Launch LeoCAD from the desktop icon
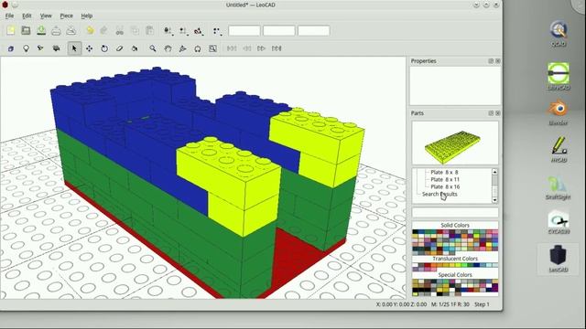Viewport: 586px width, 329px height. [559, 259]
